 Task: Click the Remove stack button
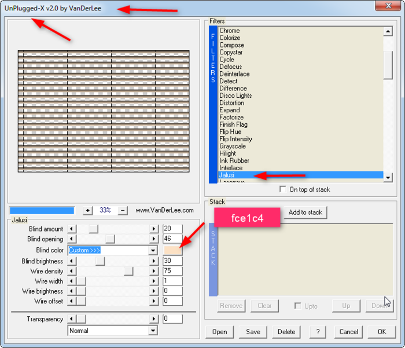tap(231, 306)
